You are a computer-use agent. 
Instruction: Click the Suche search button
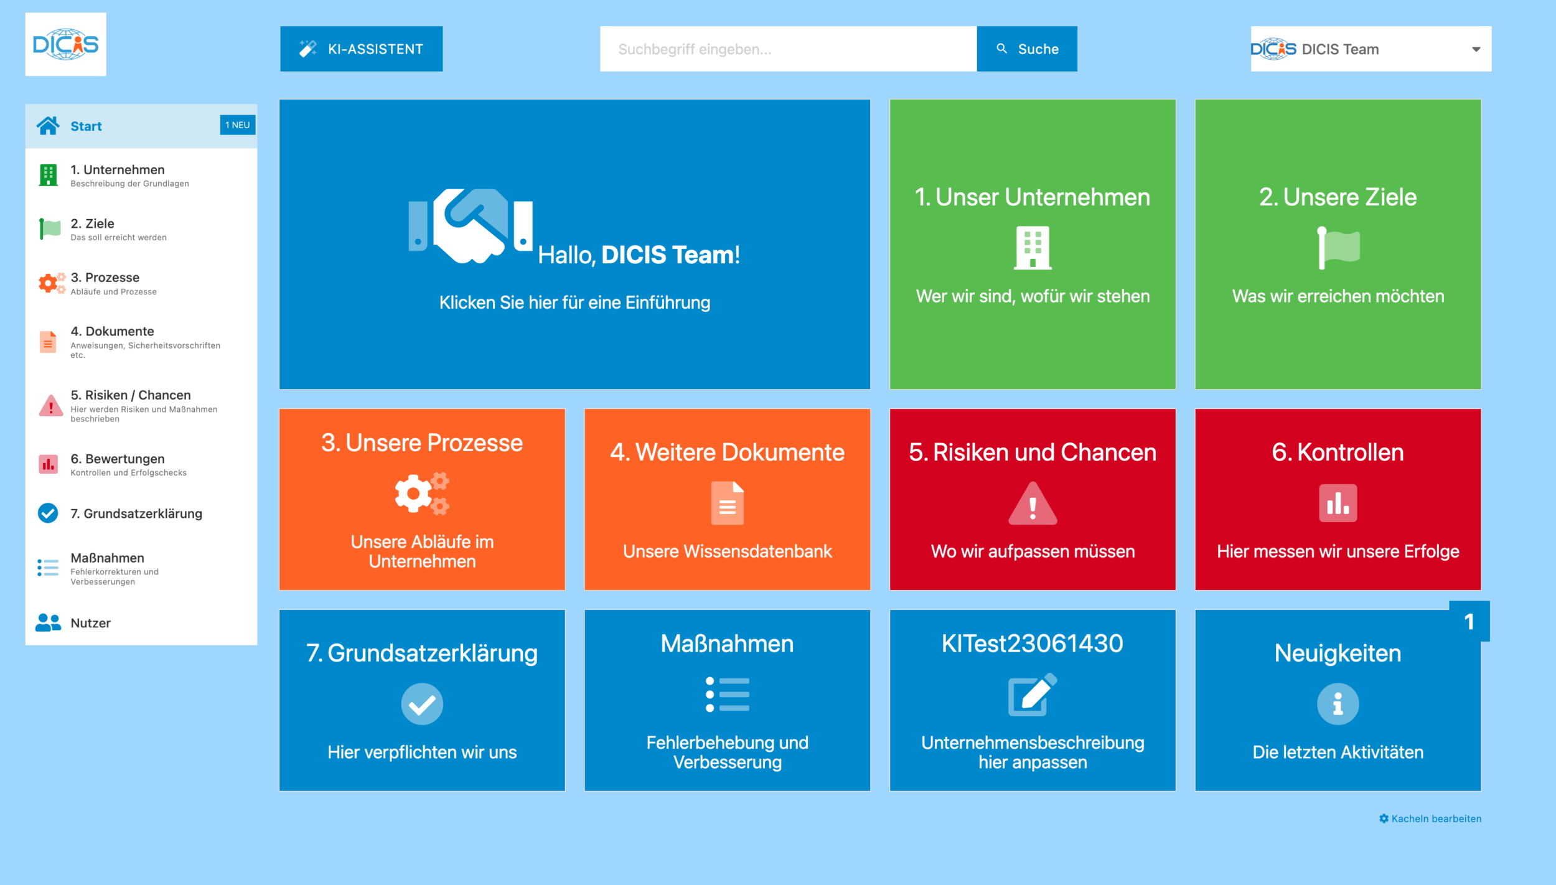click(x=1027, y=49)
